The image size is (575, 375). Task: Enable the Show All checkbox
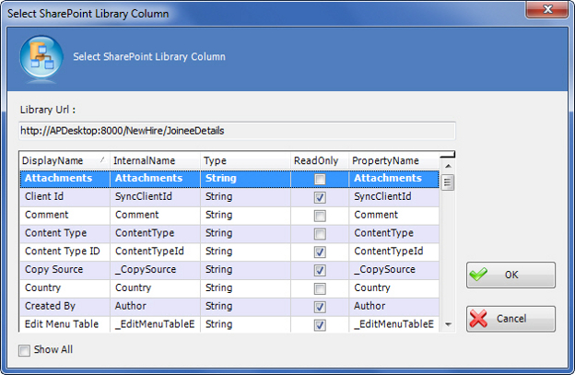(x=25, y=350)
